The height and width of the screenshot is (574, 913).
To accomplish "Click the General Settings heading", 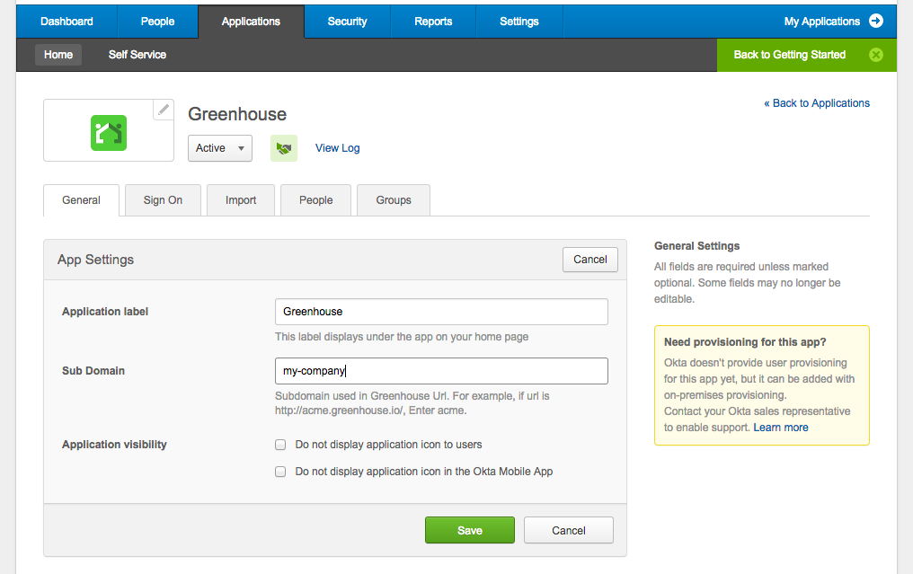I will [x=697, y=245].
